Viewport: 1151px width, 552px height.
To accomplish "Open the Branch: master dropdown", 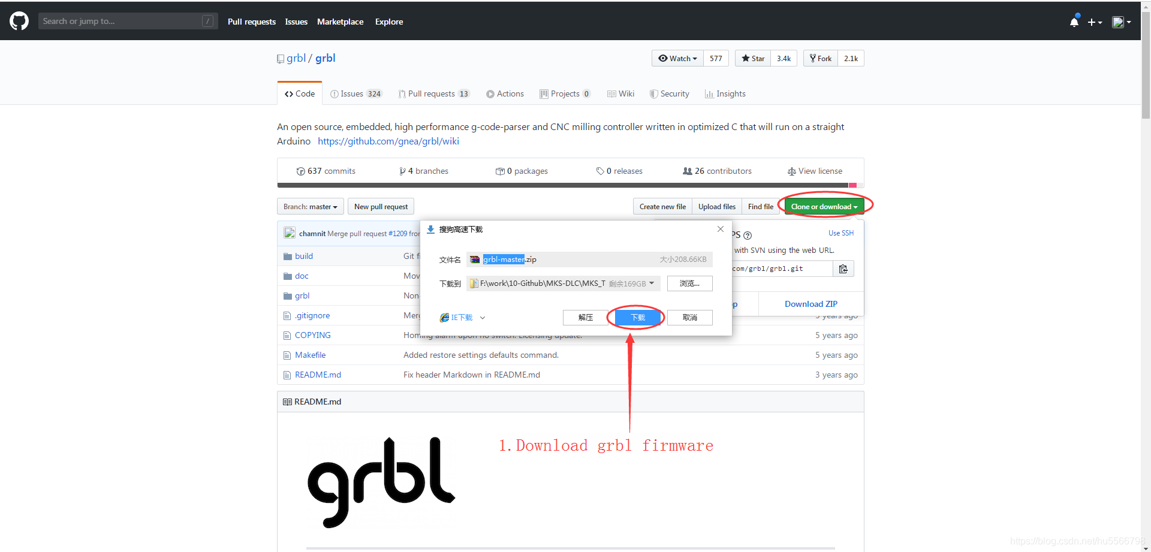I will [311, 206].
